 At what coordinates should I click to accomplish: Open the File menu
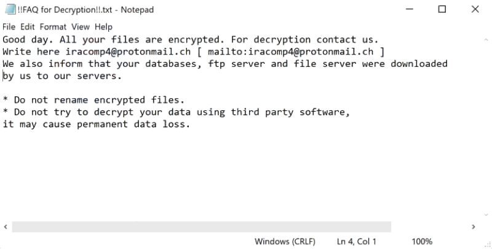click(9, 27)
